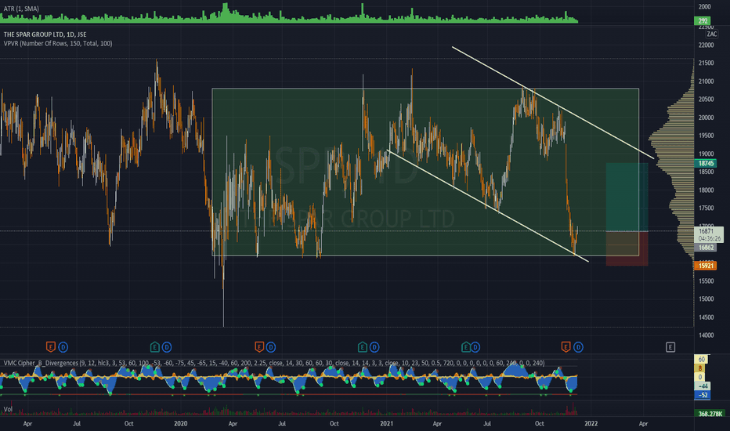Open the mid-2020 dividend D marker
Viewport: 730px width, 431px height.
[x=270, y=346]
